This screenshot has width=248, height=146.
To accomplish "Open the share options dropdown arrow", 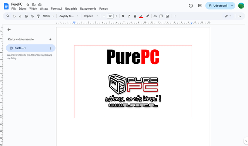I will tap(232, 6).
